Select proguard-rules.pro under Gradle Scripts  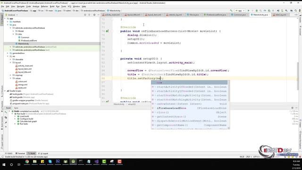pos(20,103)
